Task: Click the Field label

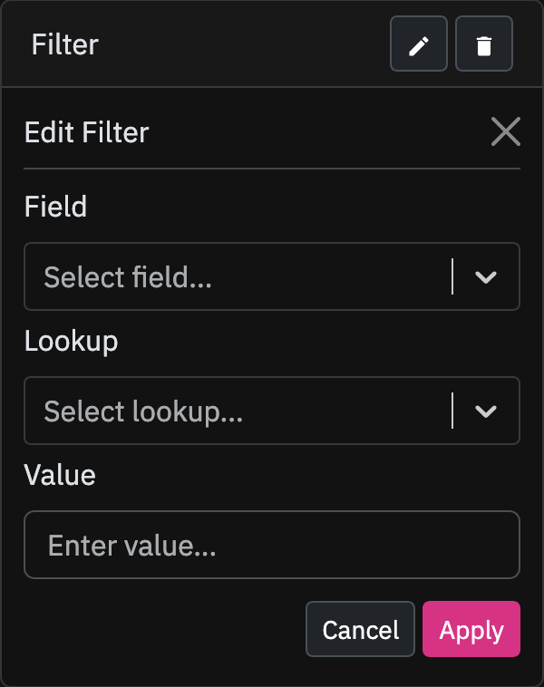Action: pos(55,207)
